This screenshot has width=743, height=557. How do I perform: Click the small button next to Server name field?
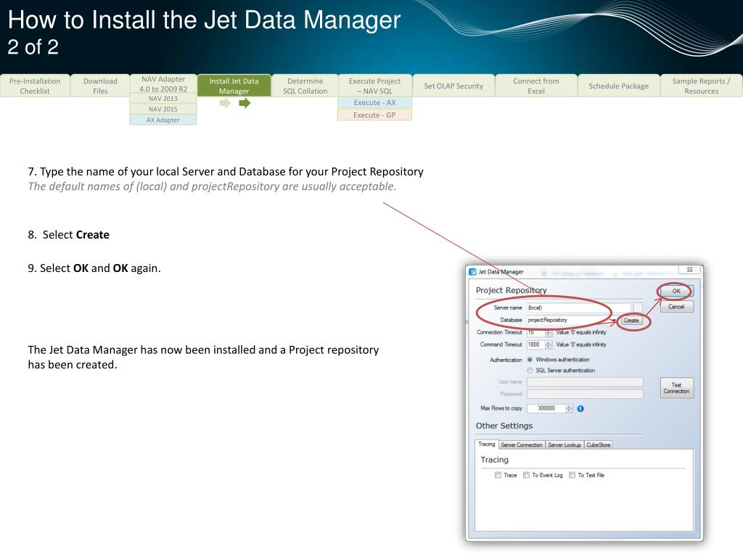[x=639, y=308]
